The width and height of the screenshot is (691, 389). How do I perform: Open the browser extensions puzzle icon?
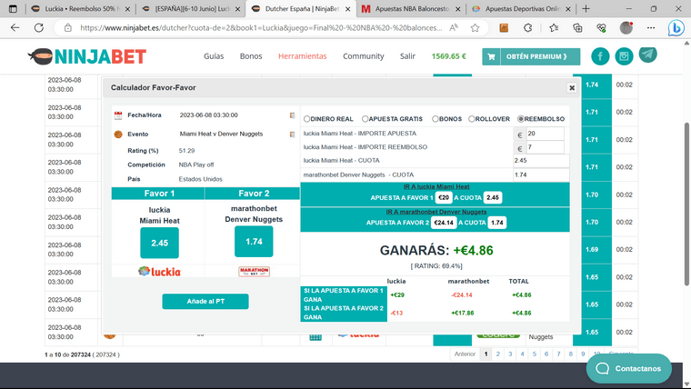pos(528,28)
